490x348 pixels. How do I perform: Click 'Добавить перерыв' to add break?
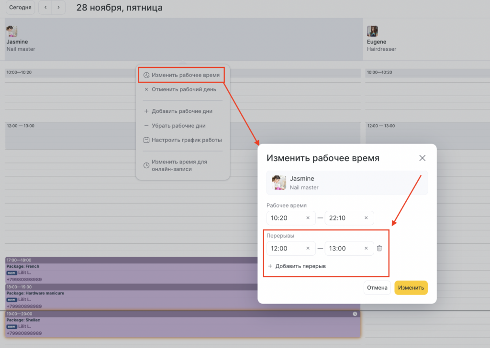click(297, 266)
